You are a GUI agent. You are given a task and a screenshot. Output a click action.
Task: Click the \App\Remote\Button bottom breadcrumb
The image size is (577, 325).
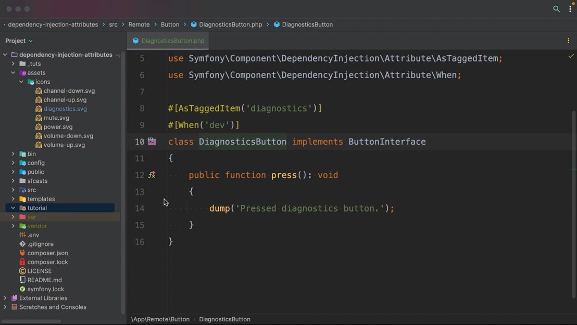point(160,319)
